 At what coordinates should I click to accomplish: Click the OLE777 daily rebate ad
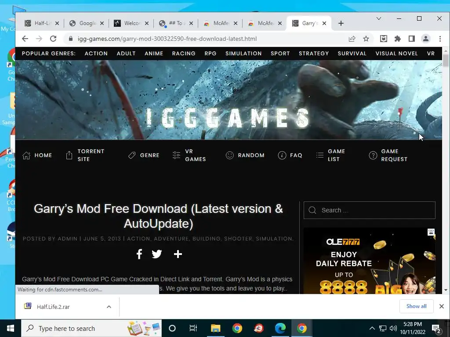tap(369, 261)
